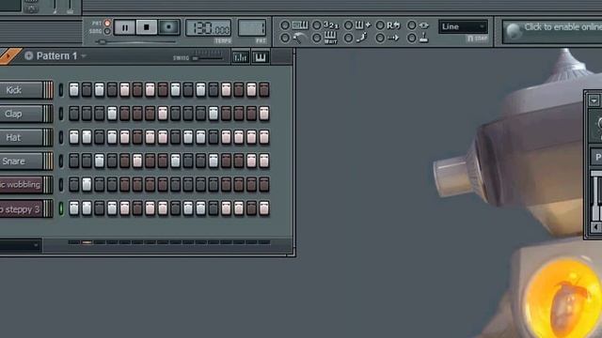
Task: Toggle step editing mode note icon
Action: 356,38
